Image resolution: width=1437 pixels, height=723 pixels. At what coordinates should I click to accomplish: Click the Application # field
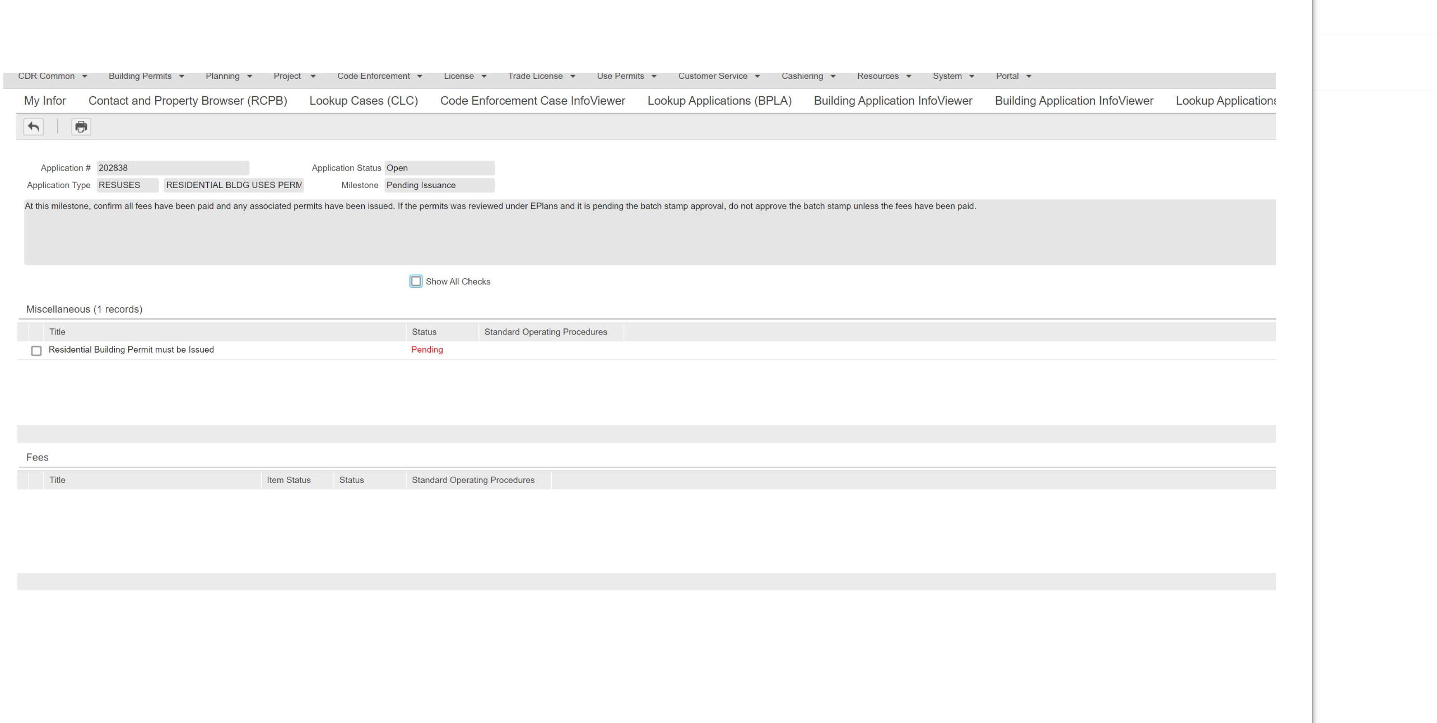tap(173, 168)
